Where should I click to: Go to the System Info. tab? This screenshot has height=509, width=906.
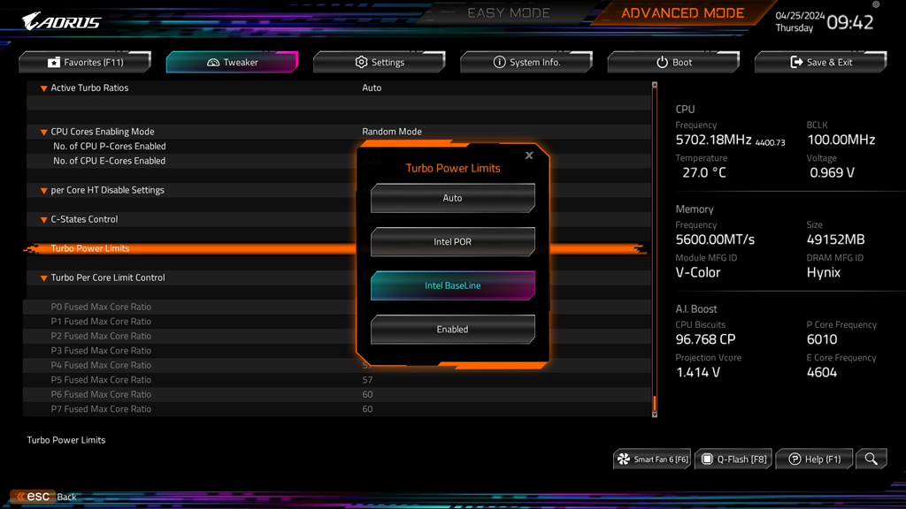click(x=526, y=63)
